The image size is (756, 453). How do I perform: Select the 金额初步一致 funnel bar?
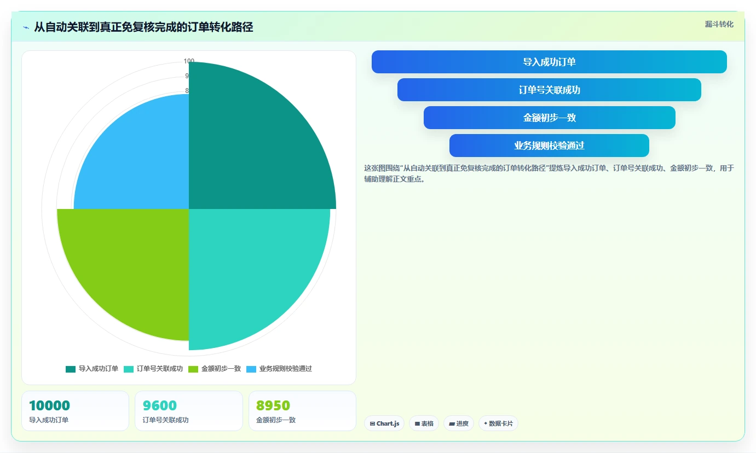pos(549,118)
